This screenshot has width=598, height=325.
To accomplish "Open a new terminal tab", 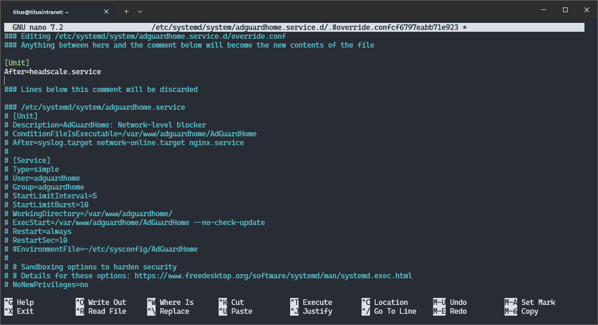I will click(x=126, y=11).
